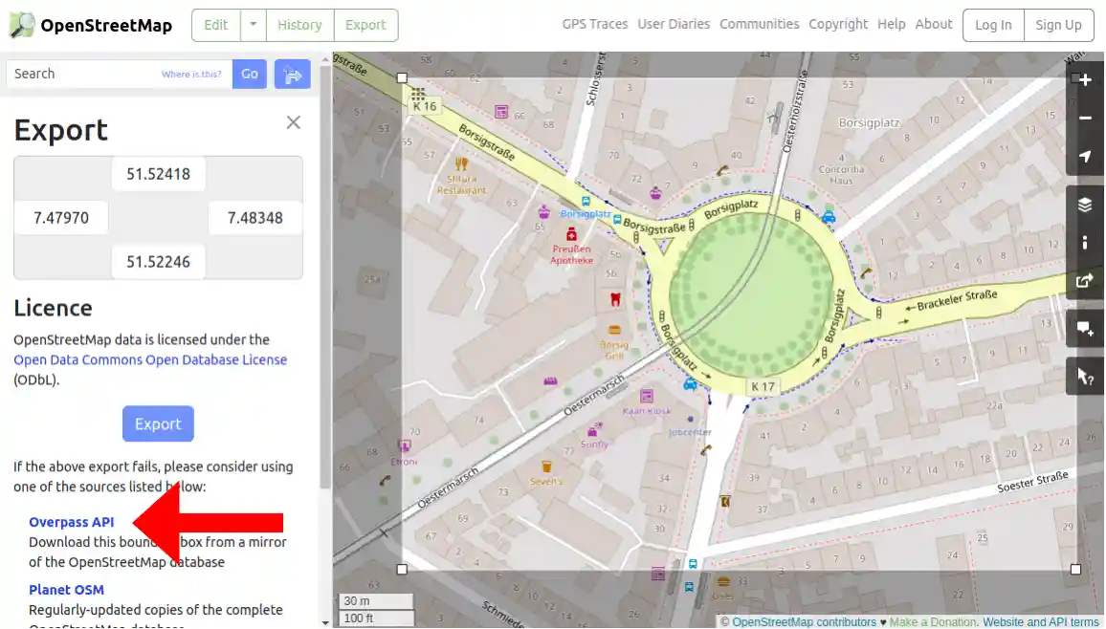Open the User Diaries page
Viewport: 1106px width, 629px height.
point(674,24)
